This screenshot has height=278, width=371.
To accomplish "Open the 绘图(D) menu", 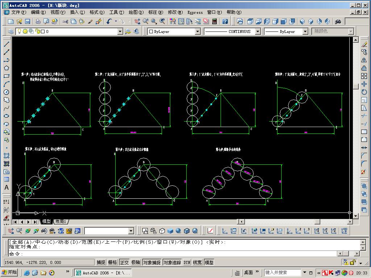I will click(x=136, y=12).
